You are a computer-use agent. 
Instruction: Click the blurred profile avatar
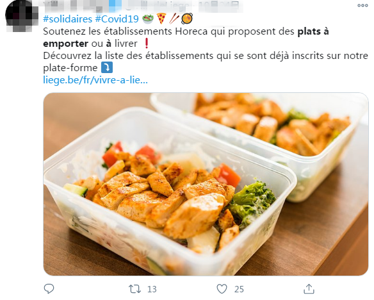pyautogui.click(x=22, y=15)
